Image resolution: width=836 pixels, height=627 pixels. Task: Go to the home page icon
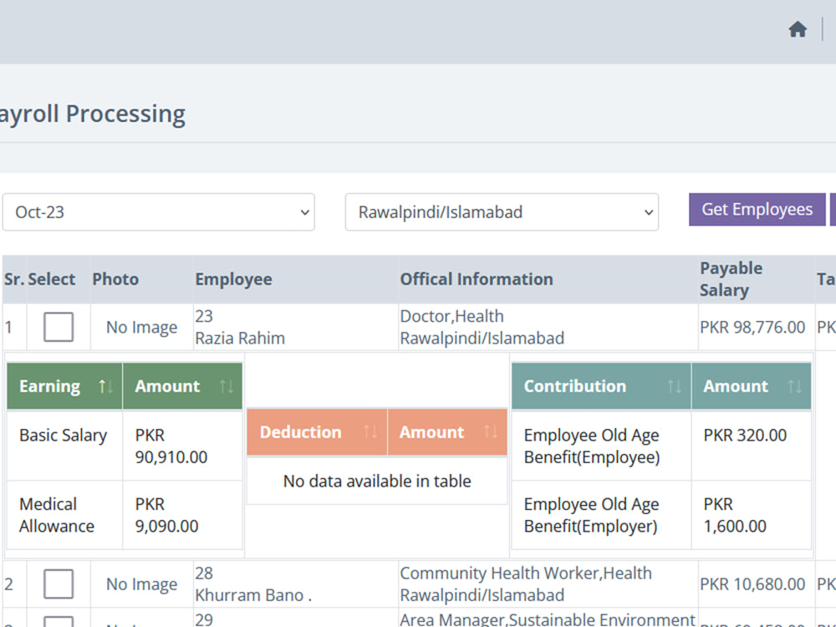click(x=797, y=29)
